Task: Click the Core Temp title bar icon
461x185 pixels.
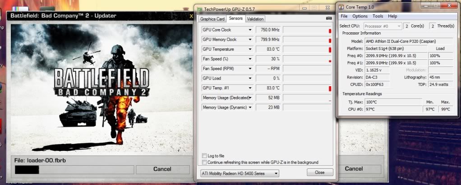Action: click(x=342, y=7)
